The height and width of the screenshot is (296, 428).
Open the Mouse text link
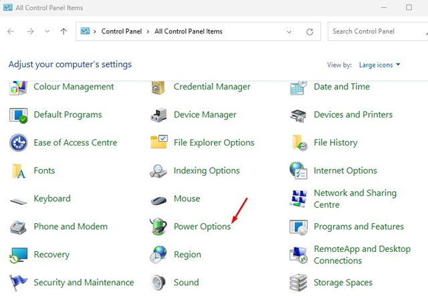[x=187, y=198]
